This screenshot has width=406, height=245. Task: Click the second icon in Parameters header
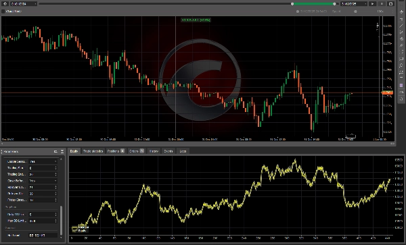(x=62, y=152)
